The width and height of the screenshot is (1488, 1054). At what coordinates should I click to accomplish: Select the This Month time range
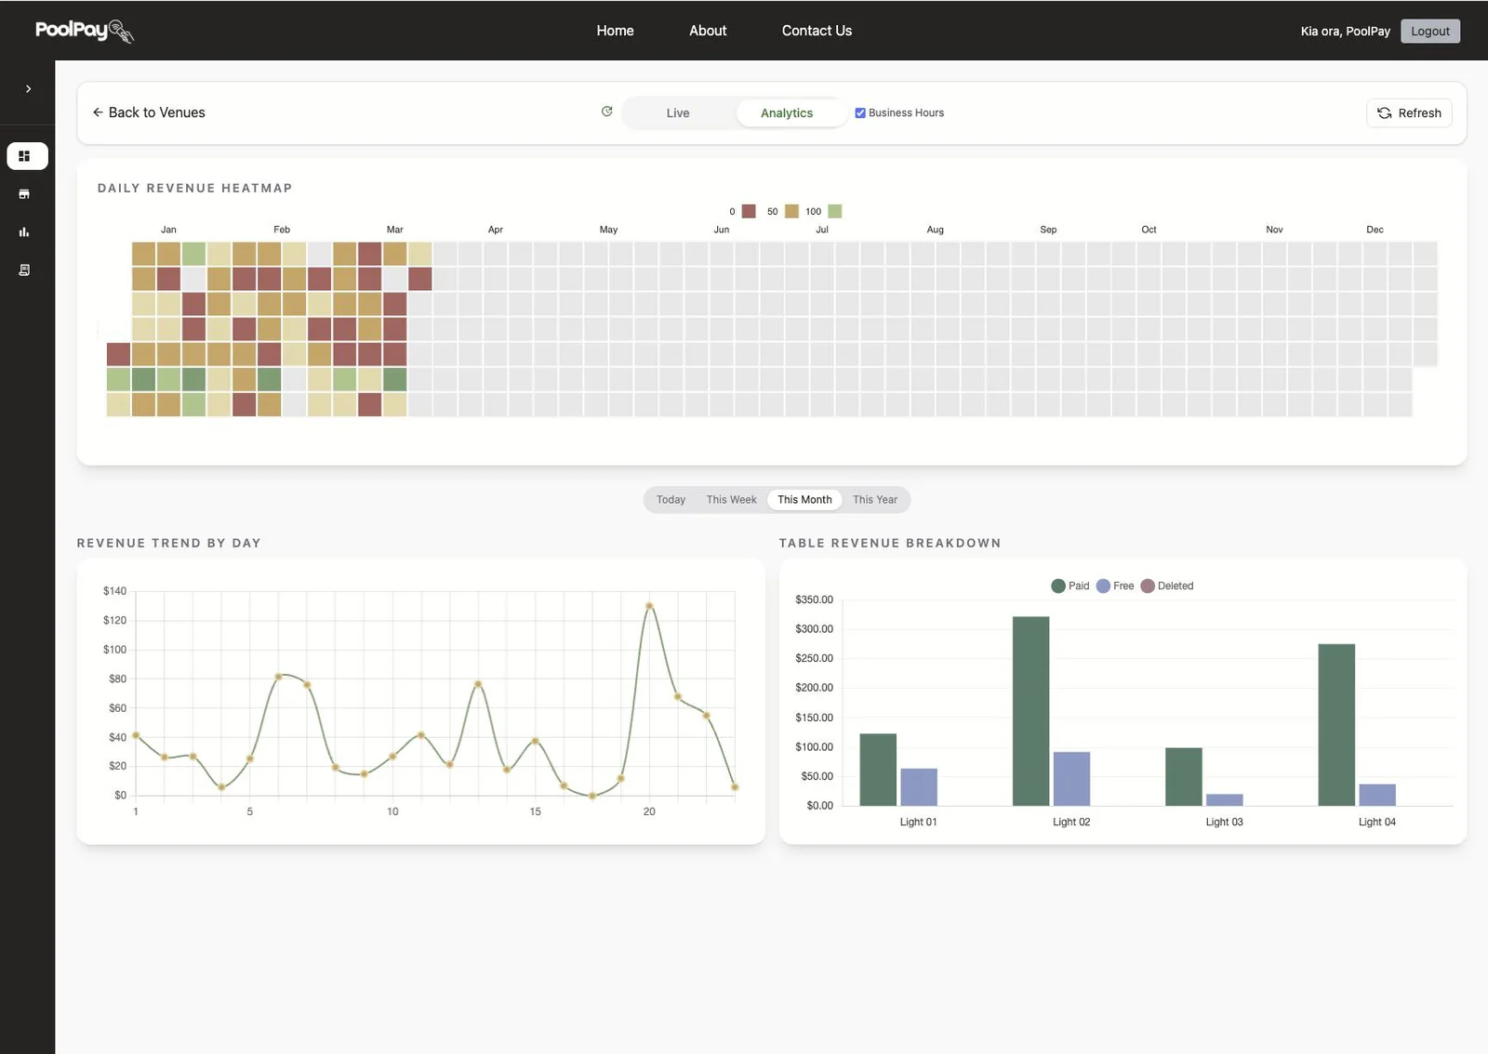pyautogui.click(x=804, y=500)
